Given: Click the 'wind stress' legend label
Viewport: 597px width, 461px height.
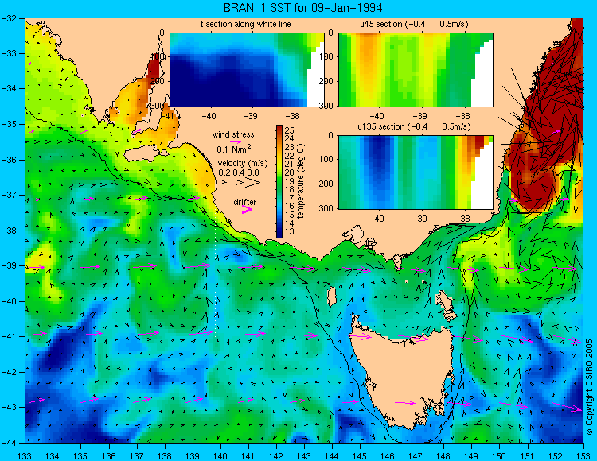Looking at the screenshot, I should tap(233, 134).
